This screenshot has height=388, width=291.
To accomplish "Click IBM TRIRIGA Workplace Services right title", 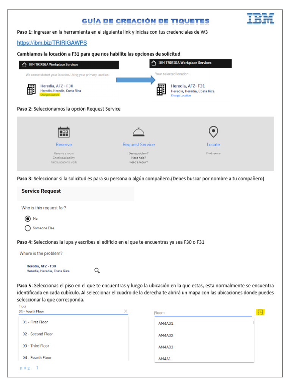I will tap(185, 63).
